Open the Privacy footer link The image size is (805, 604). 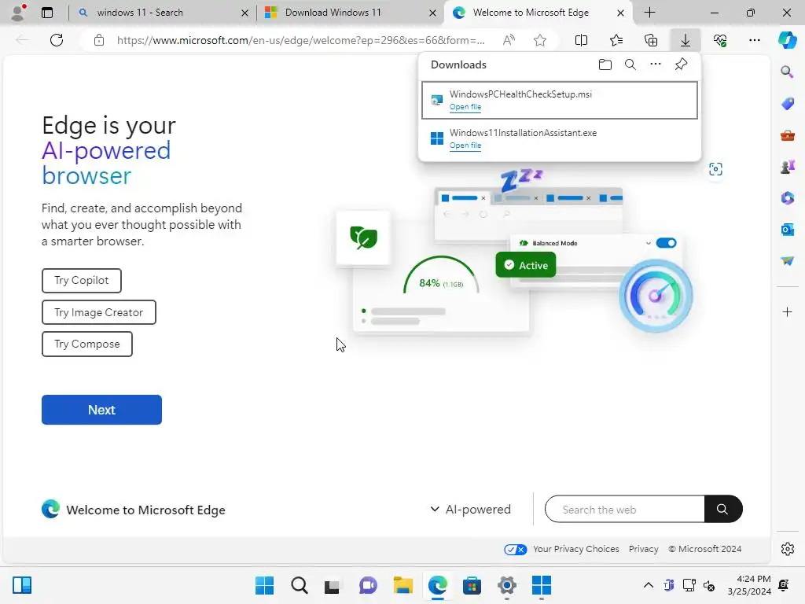click(x=643, y=549)
